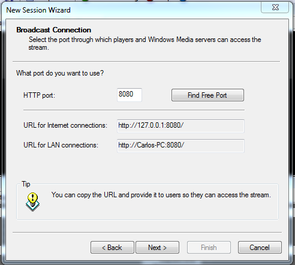Click the greyed-out Finish button
295x265 pixels.
coord(209,248)
